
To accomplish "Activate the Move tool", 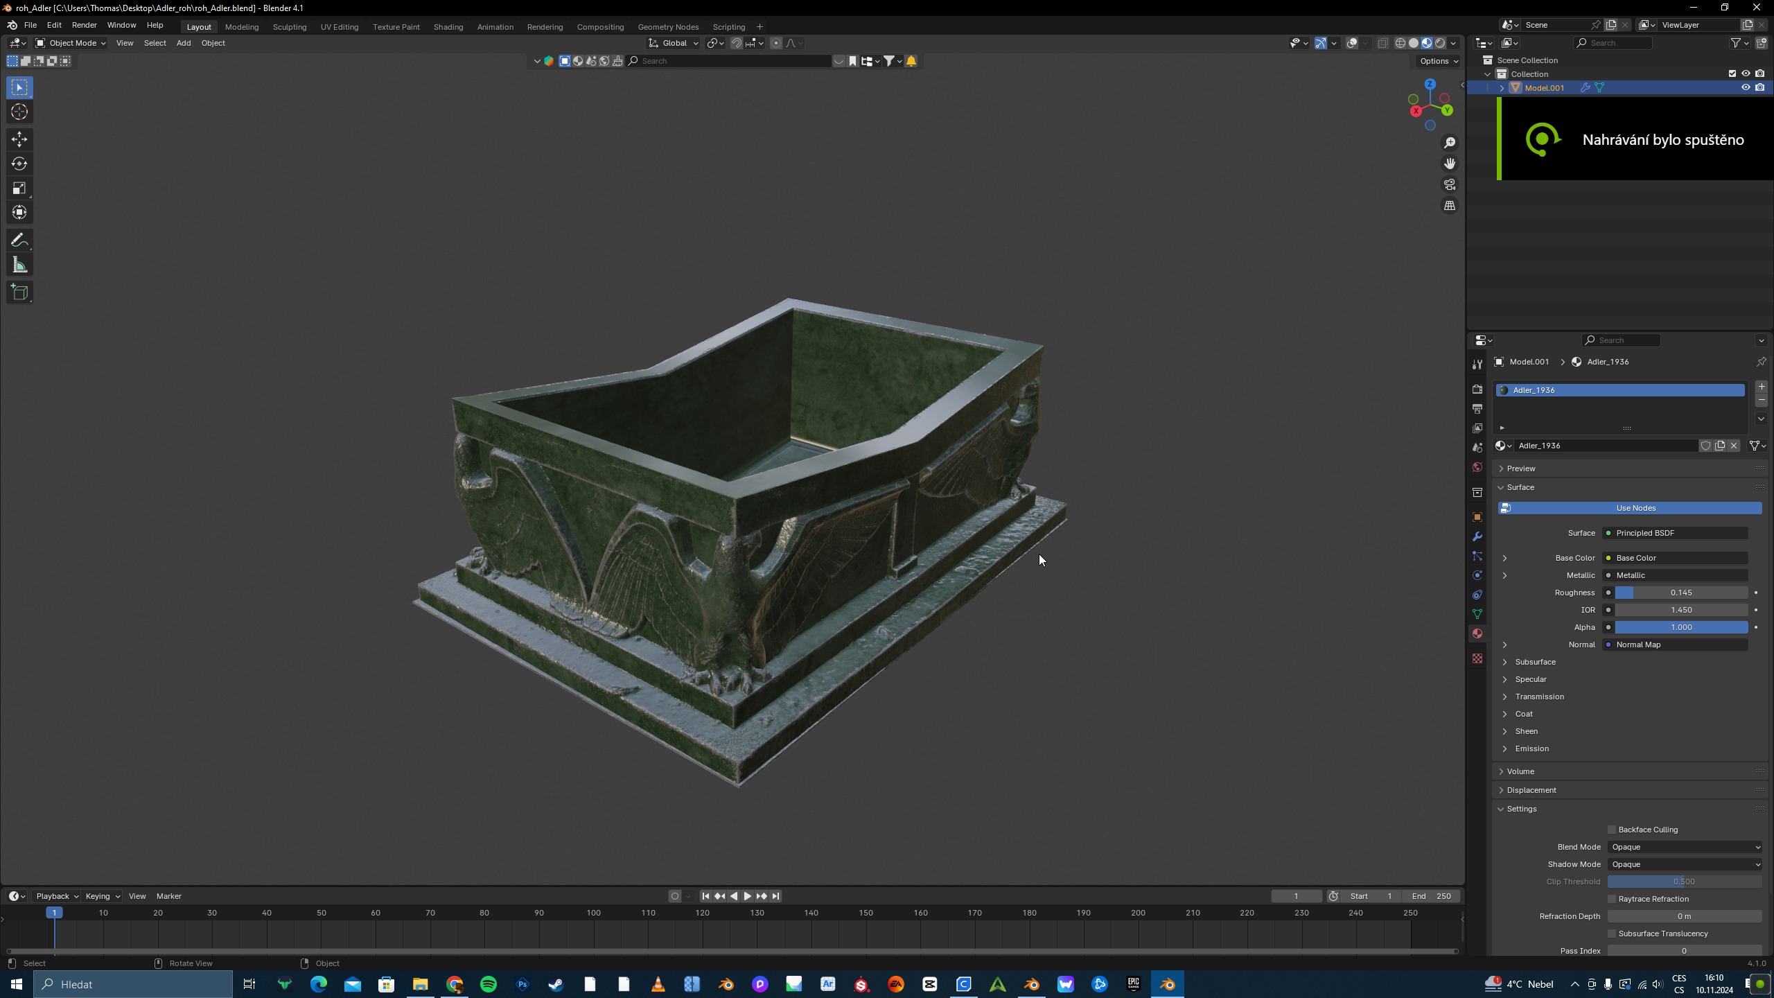I will pyautogui.click(x=19, y=139).
